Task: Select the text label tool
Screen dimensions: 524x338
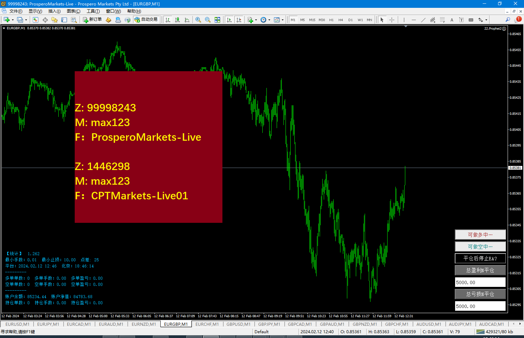Action: tap(461, 20)
